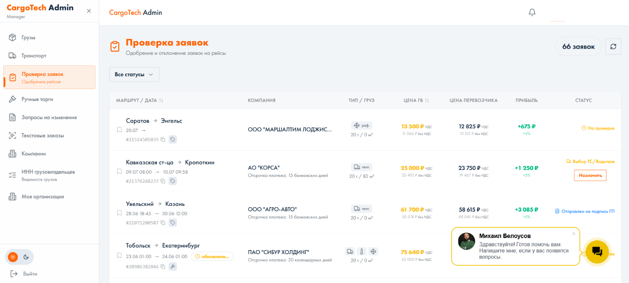
Task: Close the Михаил Белоусов chat popup
Action: coord(573,233)
